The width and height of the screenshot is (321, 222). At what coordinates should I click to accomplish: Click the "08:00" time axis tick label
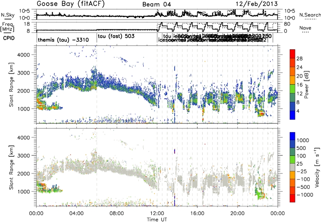click(117, 214)
